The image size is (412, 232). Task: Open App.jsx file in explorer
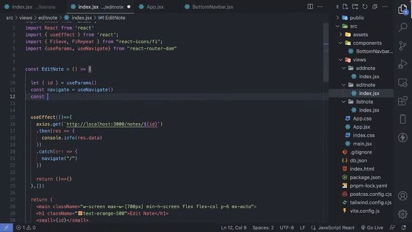[361, 127]
